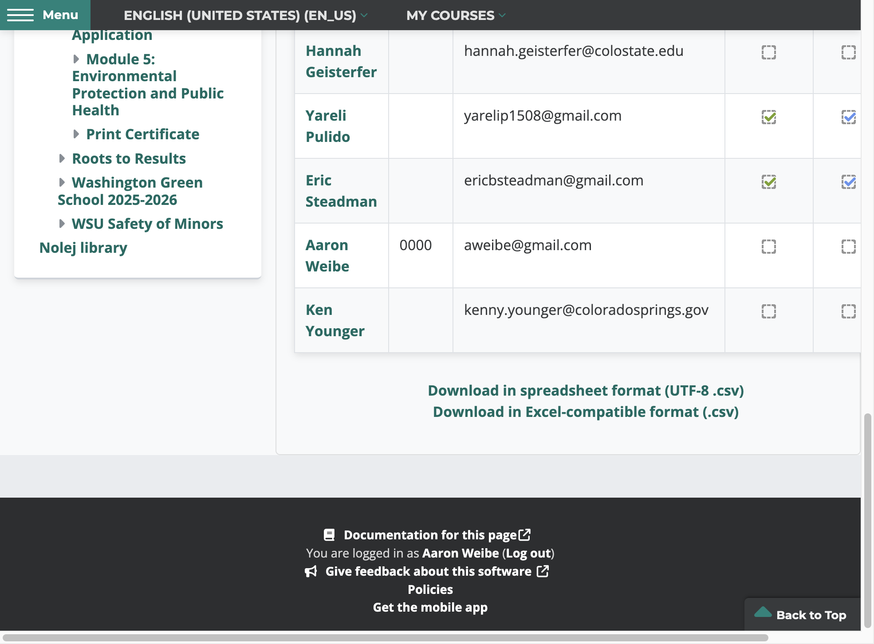The width and height of the screenshot is (874, 644).
Task: Open the English (United States) language dropdown
Action: point(245,16)
